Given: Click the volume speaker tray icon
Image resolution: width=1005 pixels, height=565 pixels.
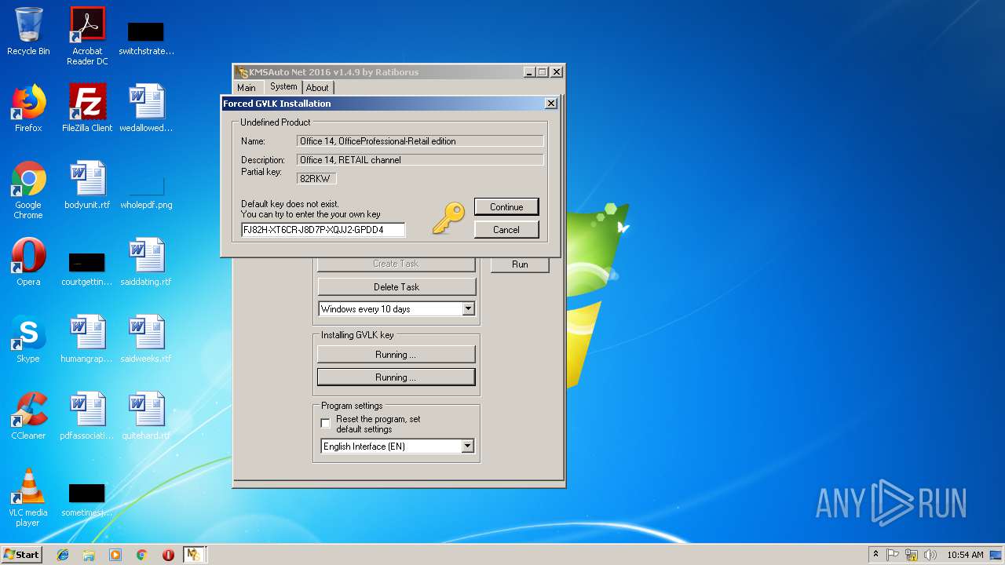Looking at the screenshot, I should [x=930, y=555].
